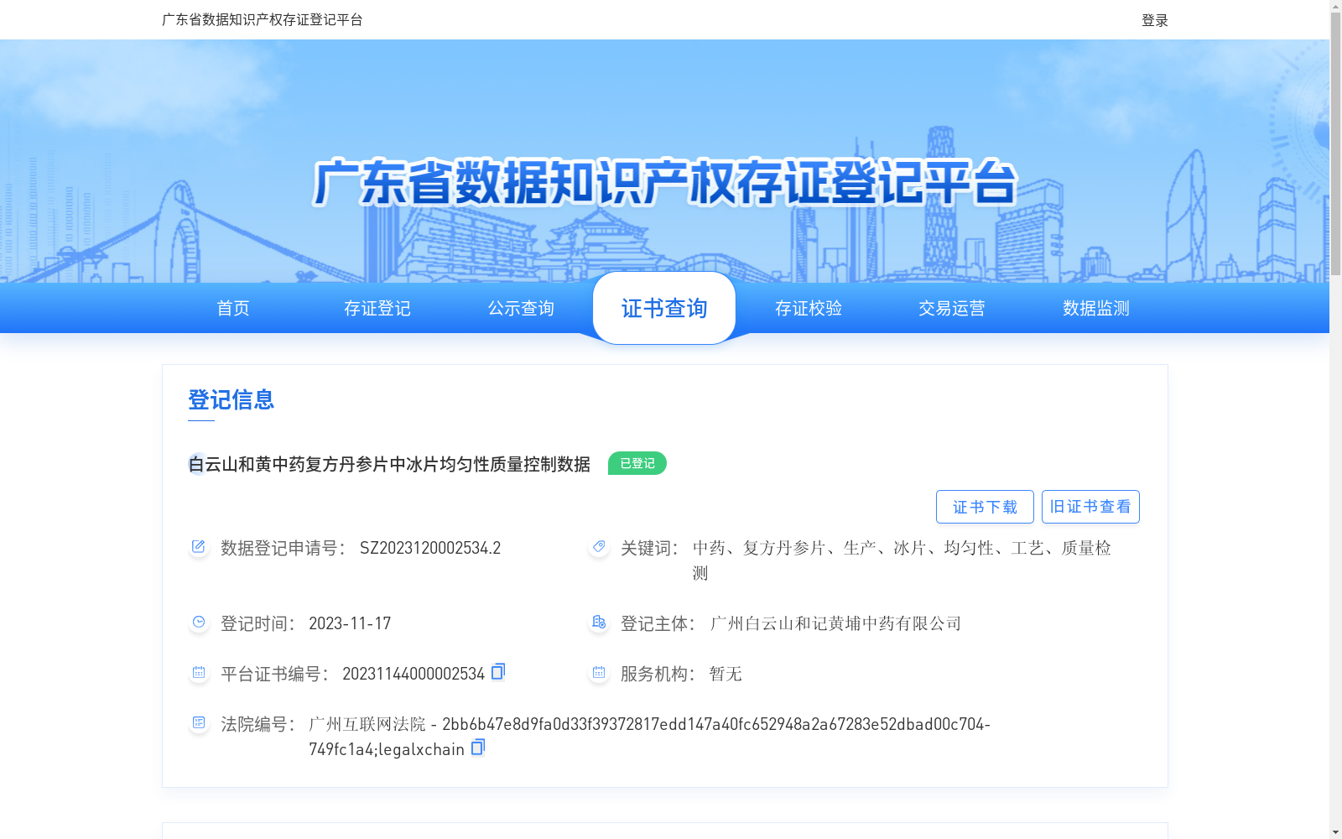This screenshot has height=839, width=1342.
Task: Click the tag icon beside 关键词
Action: [x=599, y=547]
